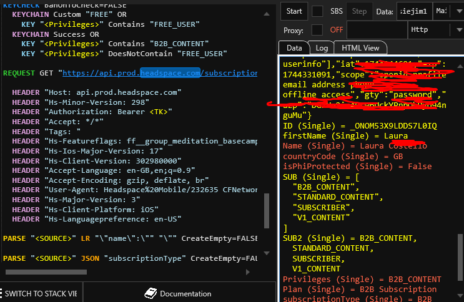The image size is (464, 302).
Task: Click the proxy address input field
Action: tap(377, 30)
